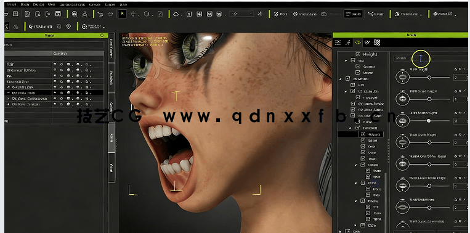
Task: Click the topmost lip thumbnail dial
Action: coord(402,77)
